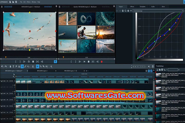Toggle the magnet object snapping icon

click(22, 67)
